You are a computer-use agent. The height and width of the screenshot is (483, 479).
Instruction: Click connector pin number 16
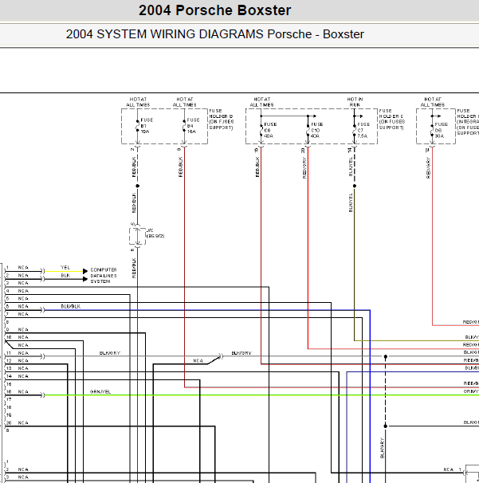9,391
